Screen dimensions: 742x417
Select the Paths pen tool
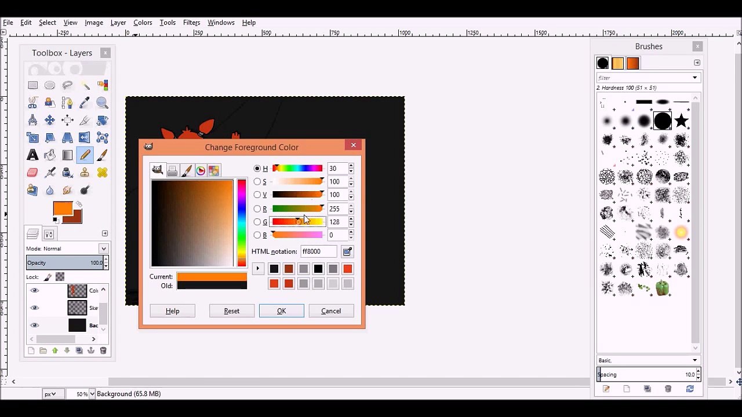67,103
